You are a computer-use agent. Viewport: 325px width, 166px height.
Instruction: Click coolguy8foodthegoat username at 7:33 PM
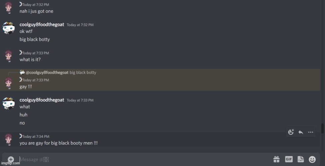tap(42, 100)
